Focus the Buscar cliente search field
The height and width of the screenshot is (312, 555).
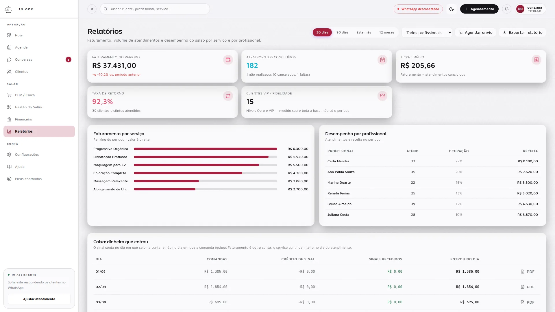[x=155, y=9]
